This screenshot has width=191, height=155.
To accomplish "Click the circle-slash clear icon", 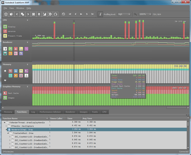I will tap(63, 14).
